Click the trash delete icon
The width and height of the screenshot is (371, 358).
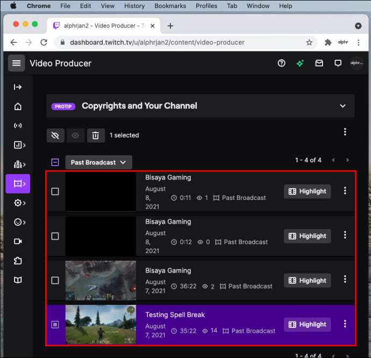[95, 135]
